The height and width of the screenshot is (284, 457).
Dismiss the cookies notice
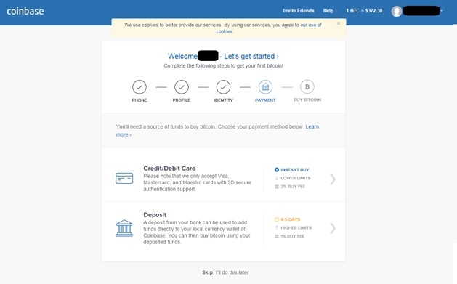[x=339, y=23]
